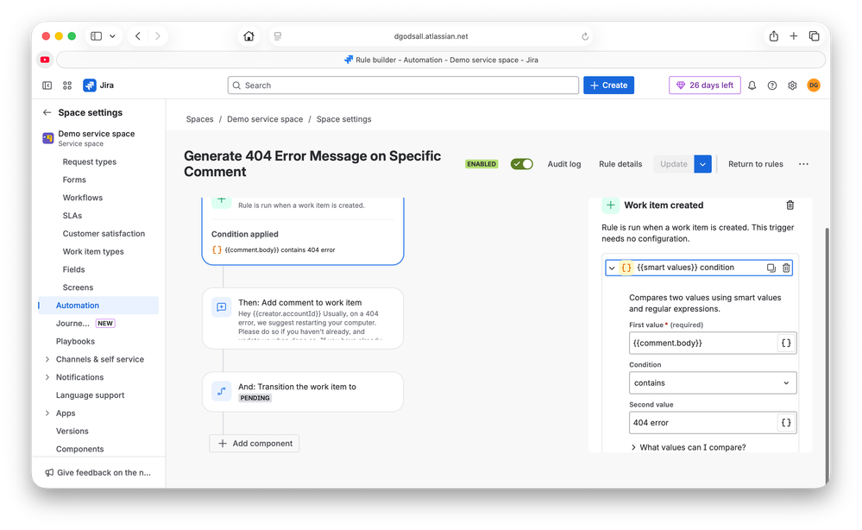862x530 pixels.
Task: Click the disabled Update button
Action: 673,164
